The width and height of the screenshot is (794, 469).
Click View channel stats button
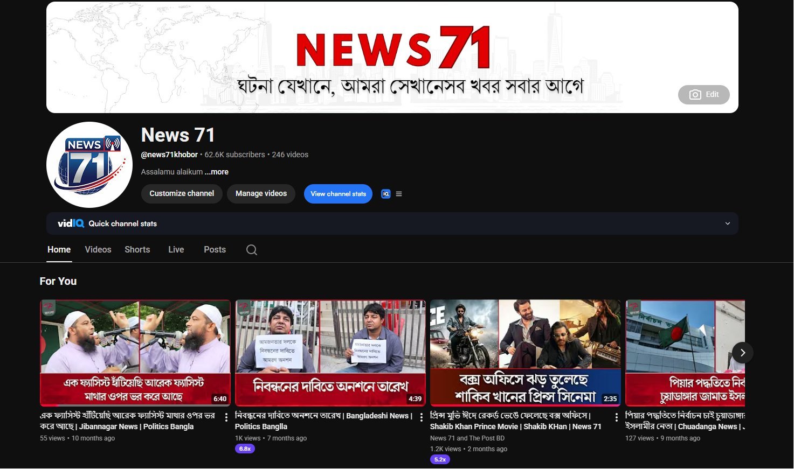tap(338, 194)
